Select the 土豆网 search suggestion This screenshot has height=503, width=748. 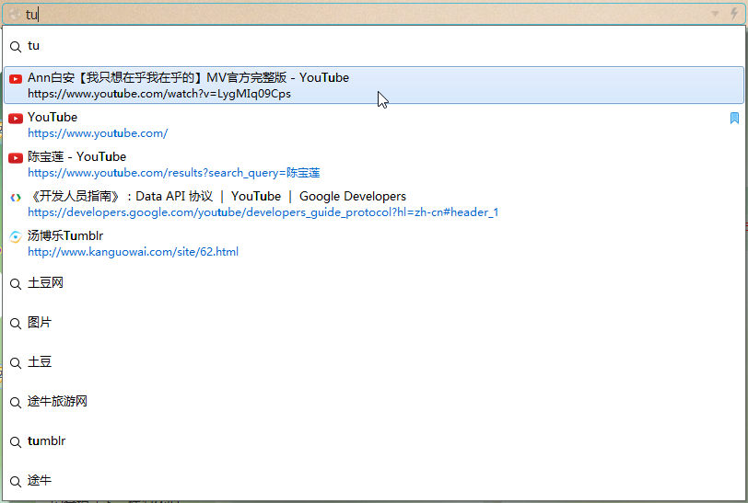pos(373,283)
